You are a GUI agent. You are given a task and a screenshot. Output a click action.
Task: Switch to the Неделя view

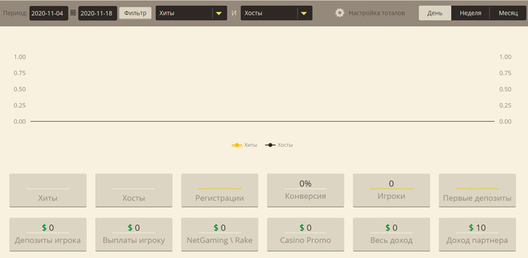pyautogui.click(x=470, y=13)
